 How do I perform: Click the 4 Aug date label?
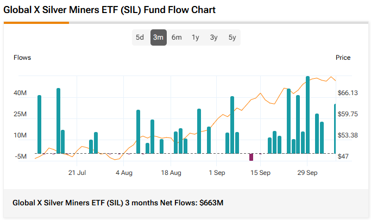pos(124,173)
